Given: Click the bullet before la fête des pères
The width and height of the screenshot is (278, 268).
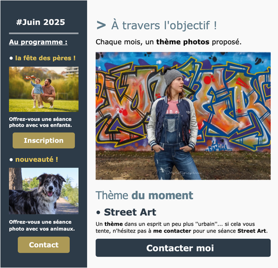Looking at the screenshot, I should (11, 58).
